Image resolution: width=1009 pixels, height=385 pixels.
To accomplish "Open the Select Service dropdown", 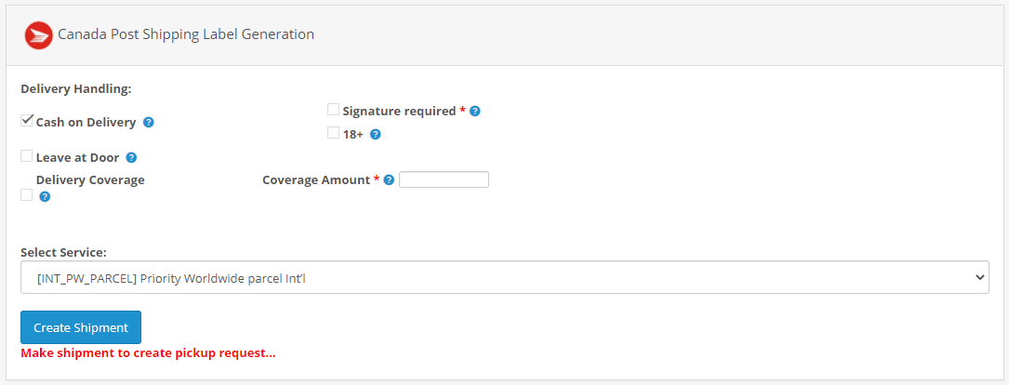I will coord(504,277).
